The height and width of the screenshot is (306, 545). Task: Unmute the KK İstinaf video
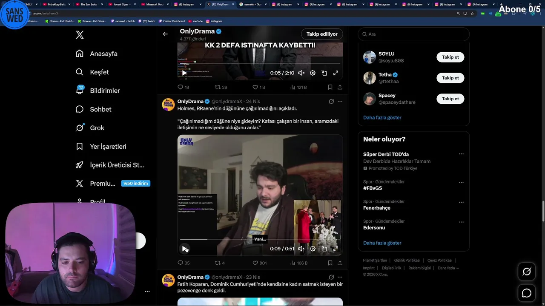point(301,73)
